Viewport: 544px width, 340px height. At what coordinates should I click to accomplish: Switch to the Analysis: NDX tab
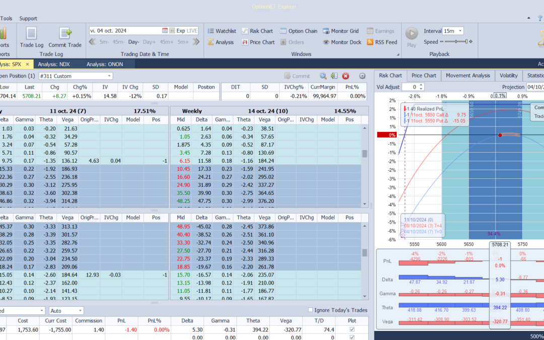54,64
